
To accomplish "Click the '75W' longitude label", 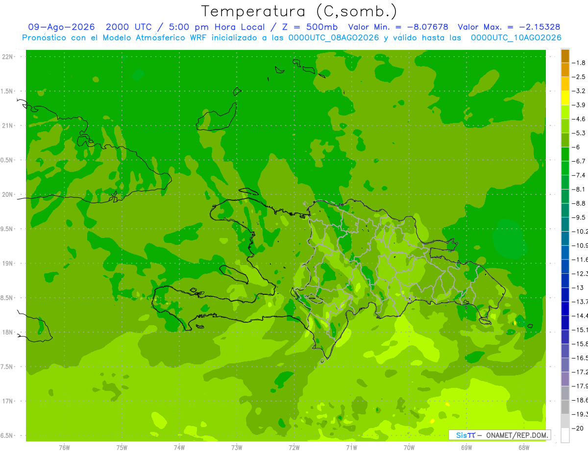I will (122, 448).
